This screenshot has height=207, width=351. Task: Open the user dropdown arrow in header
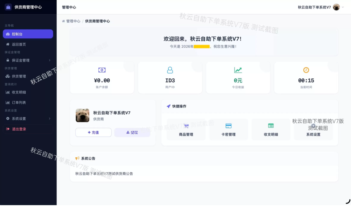[x=343, y=7]
